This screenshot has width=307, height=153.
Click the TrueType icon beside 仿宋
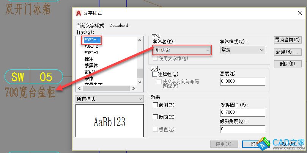(x=157, y=50)
